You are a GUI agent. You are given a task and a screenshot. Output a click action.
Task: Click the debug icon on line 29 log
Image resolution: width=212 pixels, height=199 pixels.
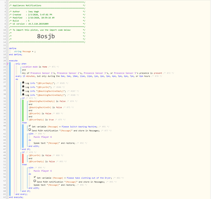(23, 90)
